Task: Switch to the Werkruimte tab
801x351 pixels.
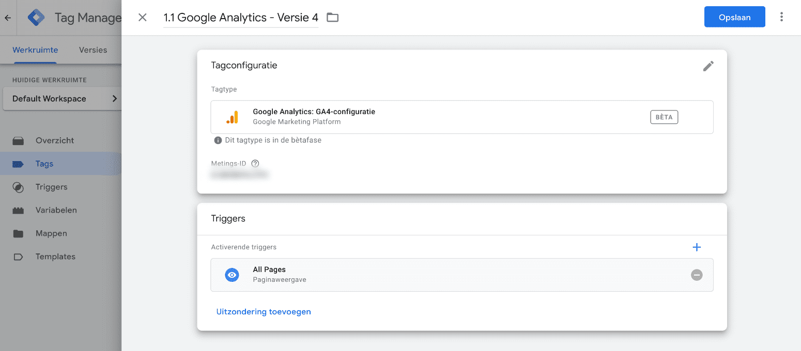Action: click(x=35, y=50)
